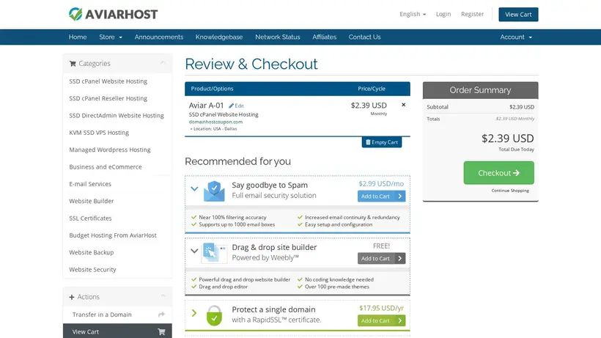The image size is (601, 338).
Task: Open Network Status page
Action: point(278,37)
